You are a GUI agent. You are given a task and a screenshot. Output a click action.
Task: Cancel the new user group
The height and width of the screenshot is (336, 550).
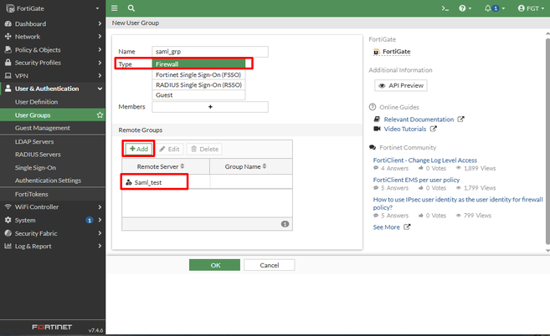269,265
